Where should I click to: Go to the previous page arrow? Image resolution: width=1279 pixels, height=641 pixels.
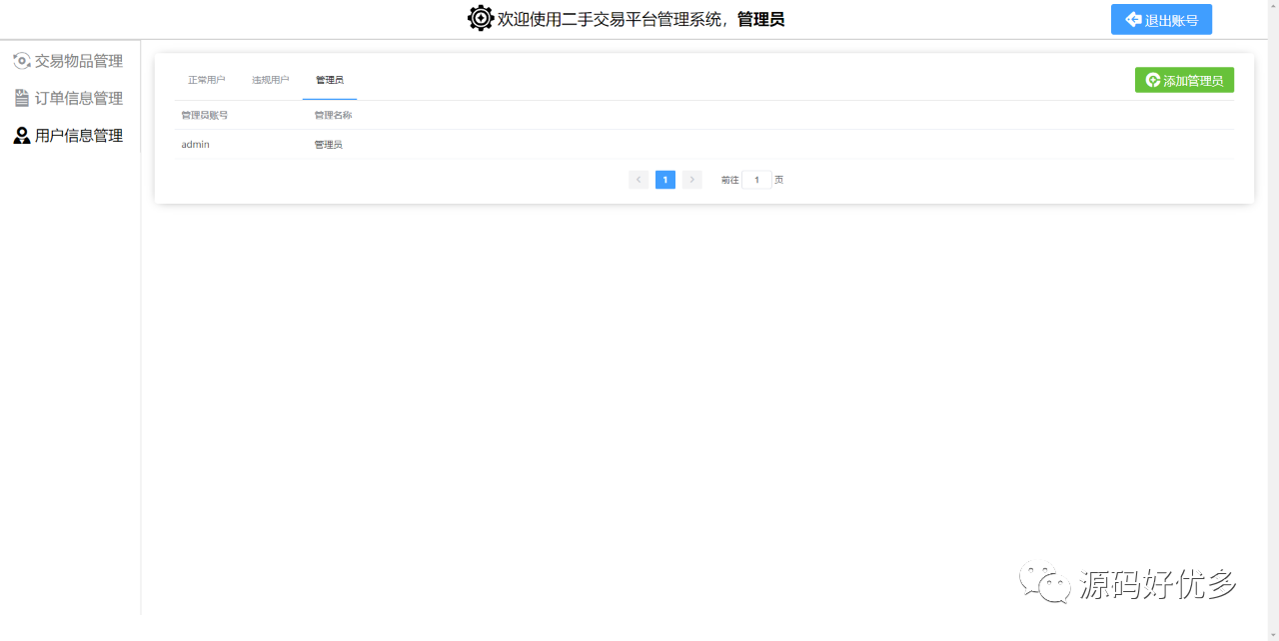(x=639, y=180)
